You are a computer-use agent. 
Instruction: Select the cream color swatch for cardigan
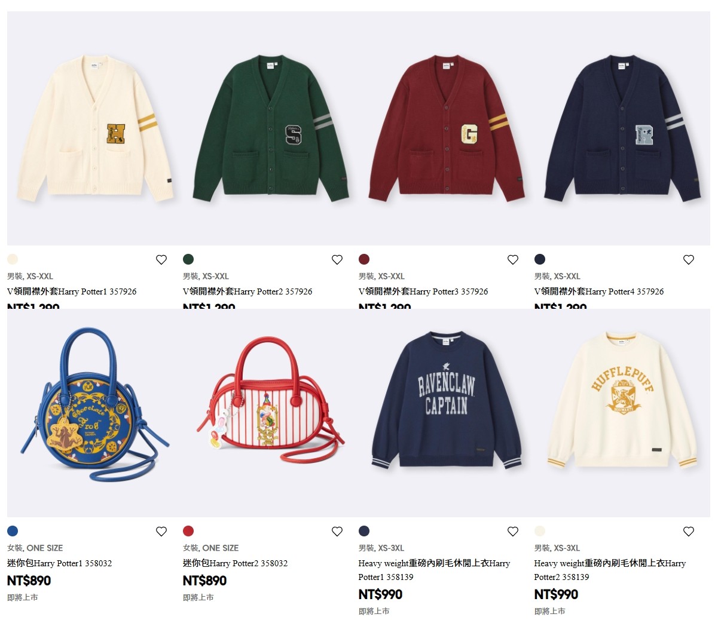(x=13, y=259)
